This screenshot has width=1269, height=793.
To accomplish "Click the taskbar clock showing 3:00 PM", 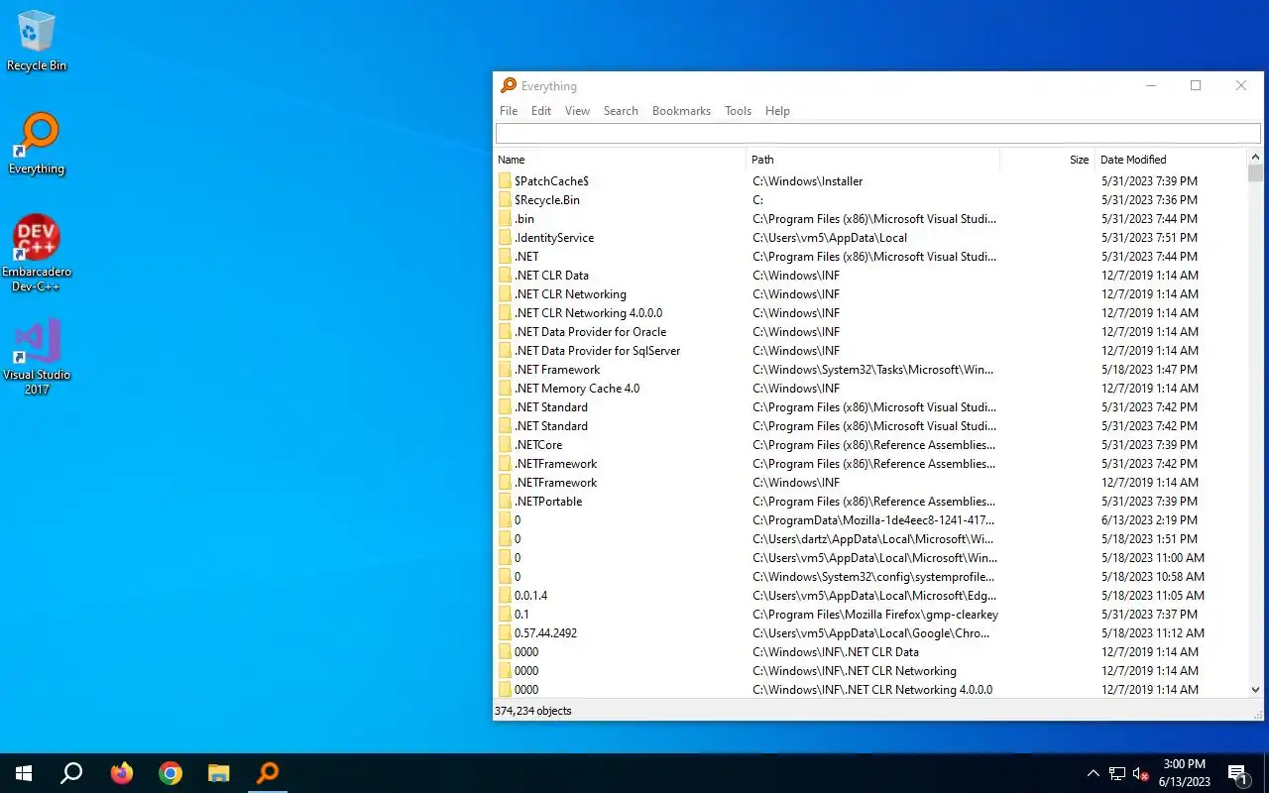I will click(x=1185, y=773).
